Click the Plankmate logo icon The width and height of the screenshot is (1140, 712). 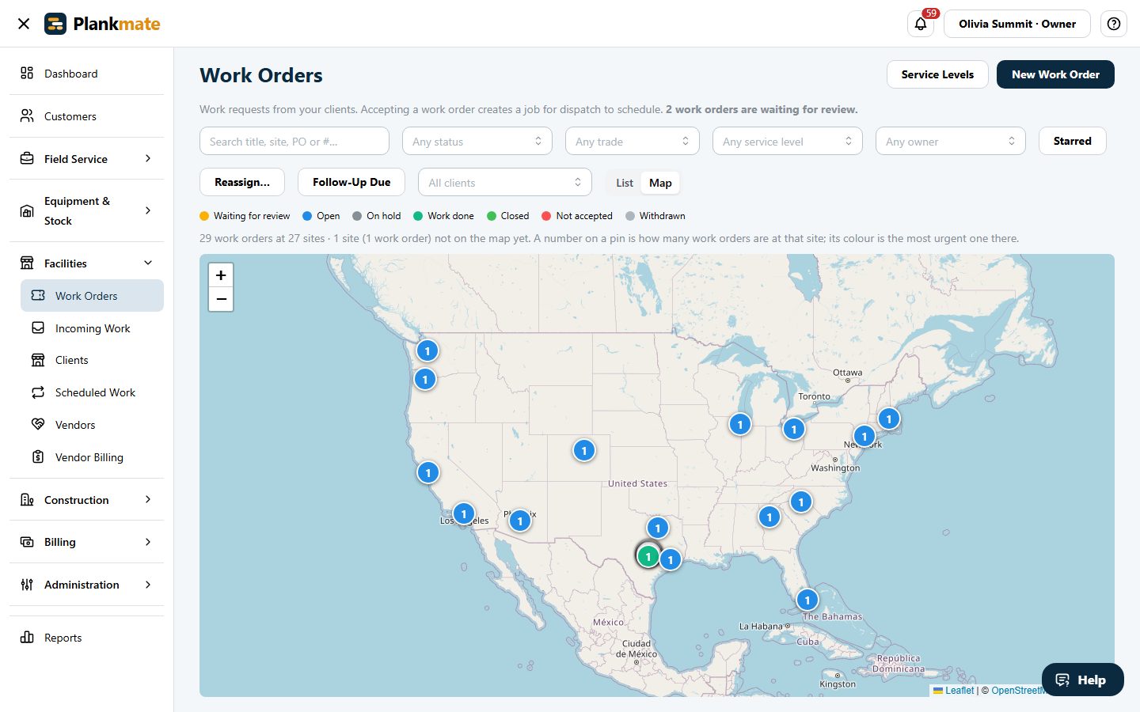[55, 24]
